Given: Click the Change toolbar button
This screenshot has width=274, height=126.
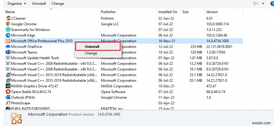Looking at the screenshot, I should (x=58, y=4).
